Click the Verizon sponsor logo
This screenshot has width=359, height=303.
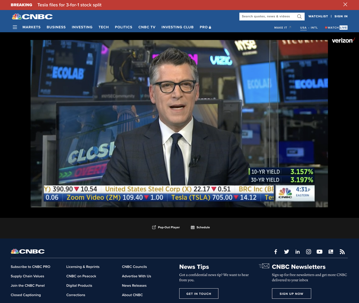click(x=343, y=41)
